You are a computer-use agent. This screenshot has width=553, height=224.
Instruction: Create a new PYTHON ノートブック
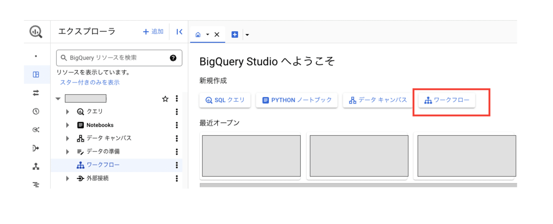coord(297,100)
